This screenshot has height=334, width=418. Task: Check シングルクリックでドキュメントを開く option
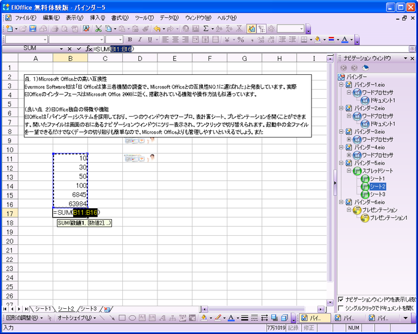click(x=341, y=308)
